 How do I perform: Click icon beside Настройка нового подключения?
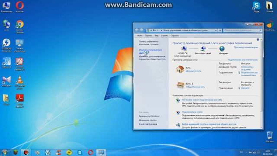[178, 101]
